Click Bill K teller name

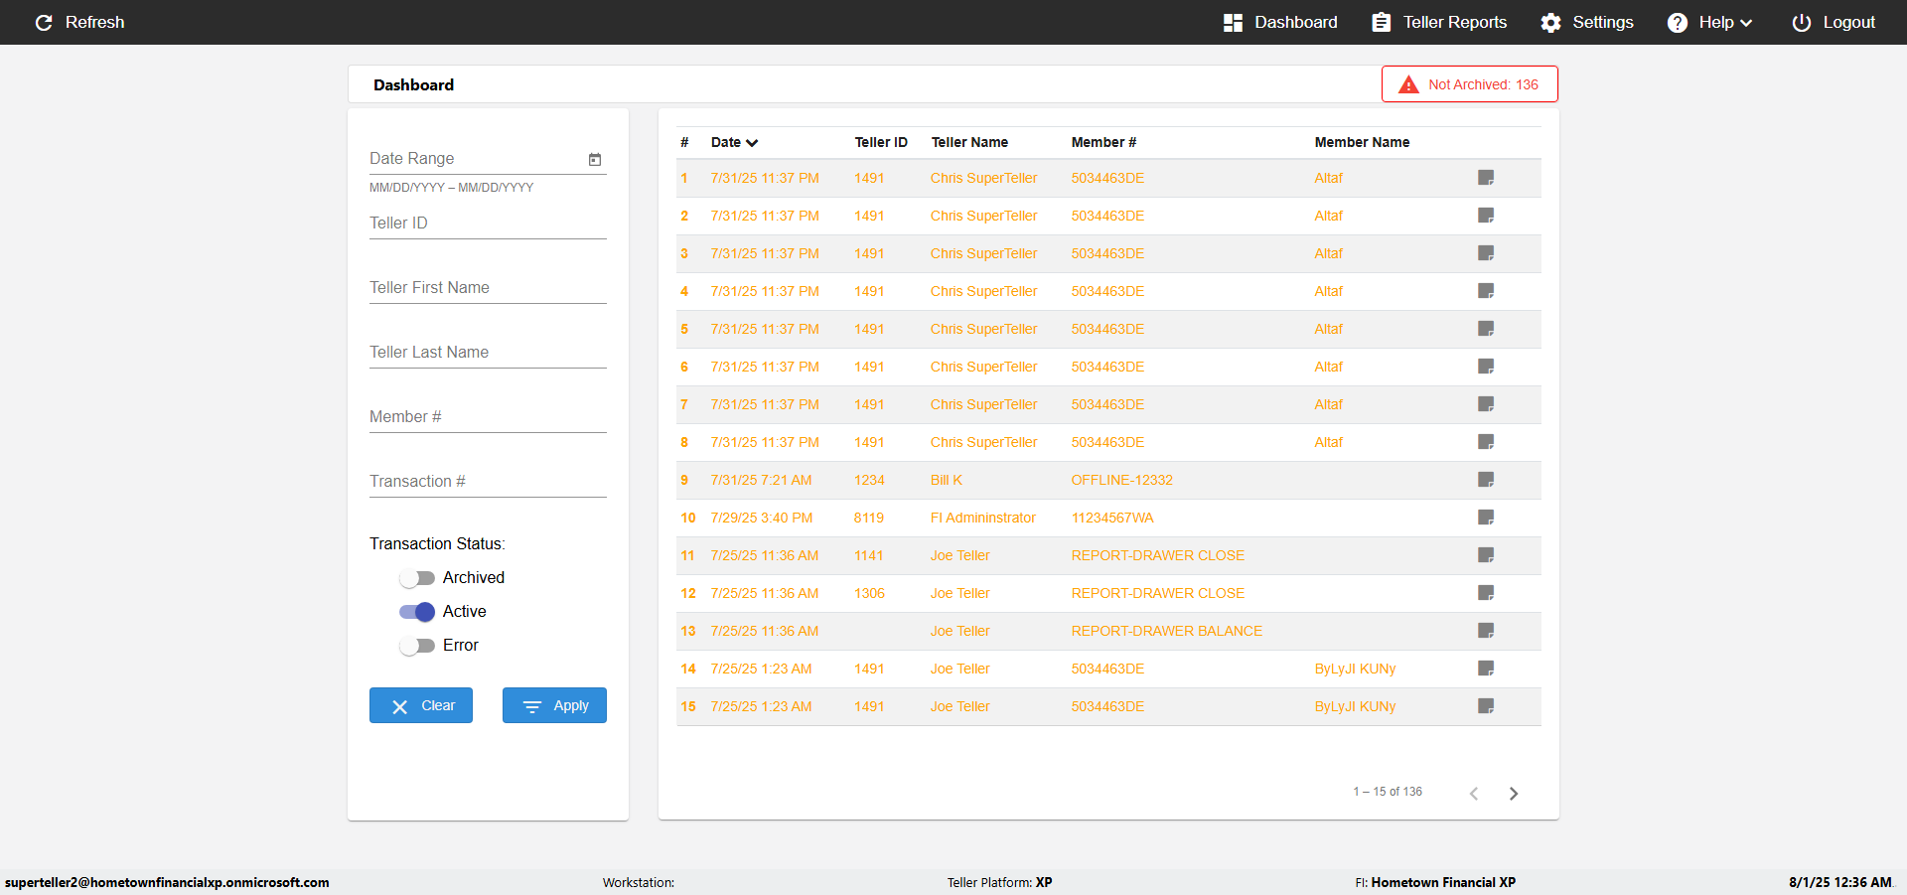[x=947, y=480]
